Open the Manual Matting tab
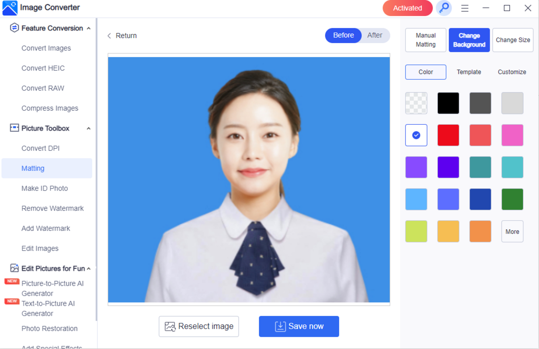Image resolution: width=539 pixels, height=349 pixels. pos(426,40)
